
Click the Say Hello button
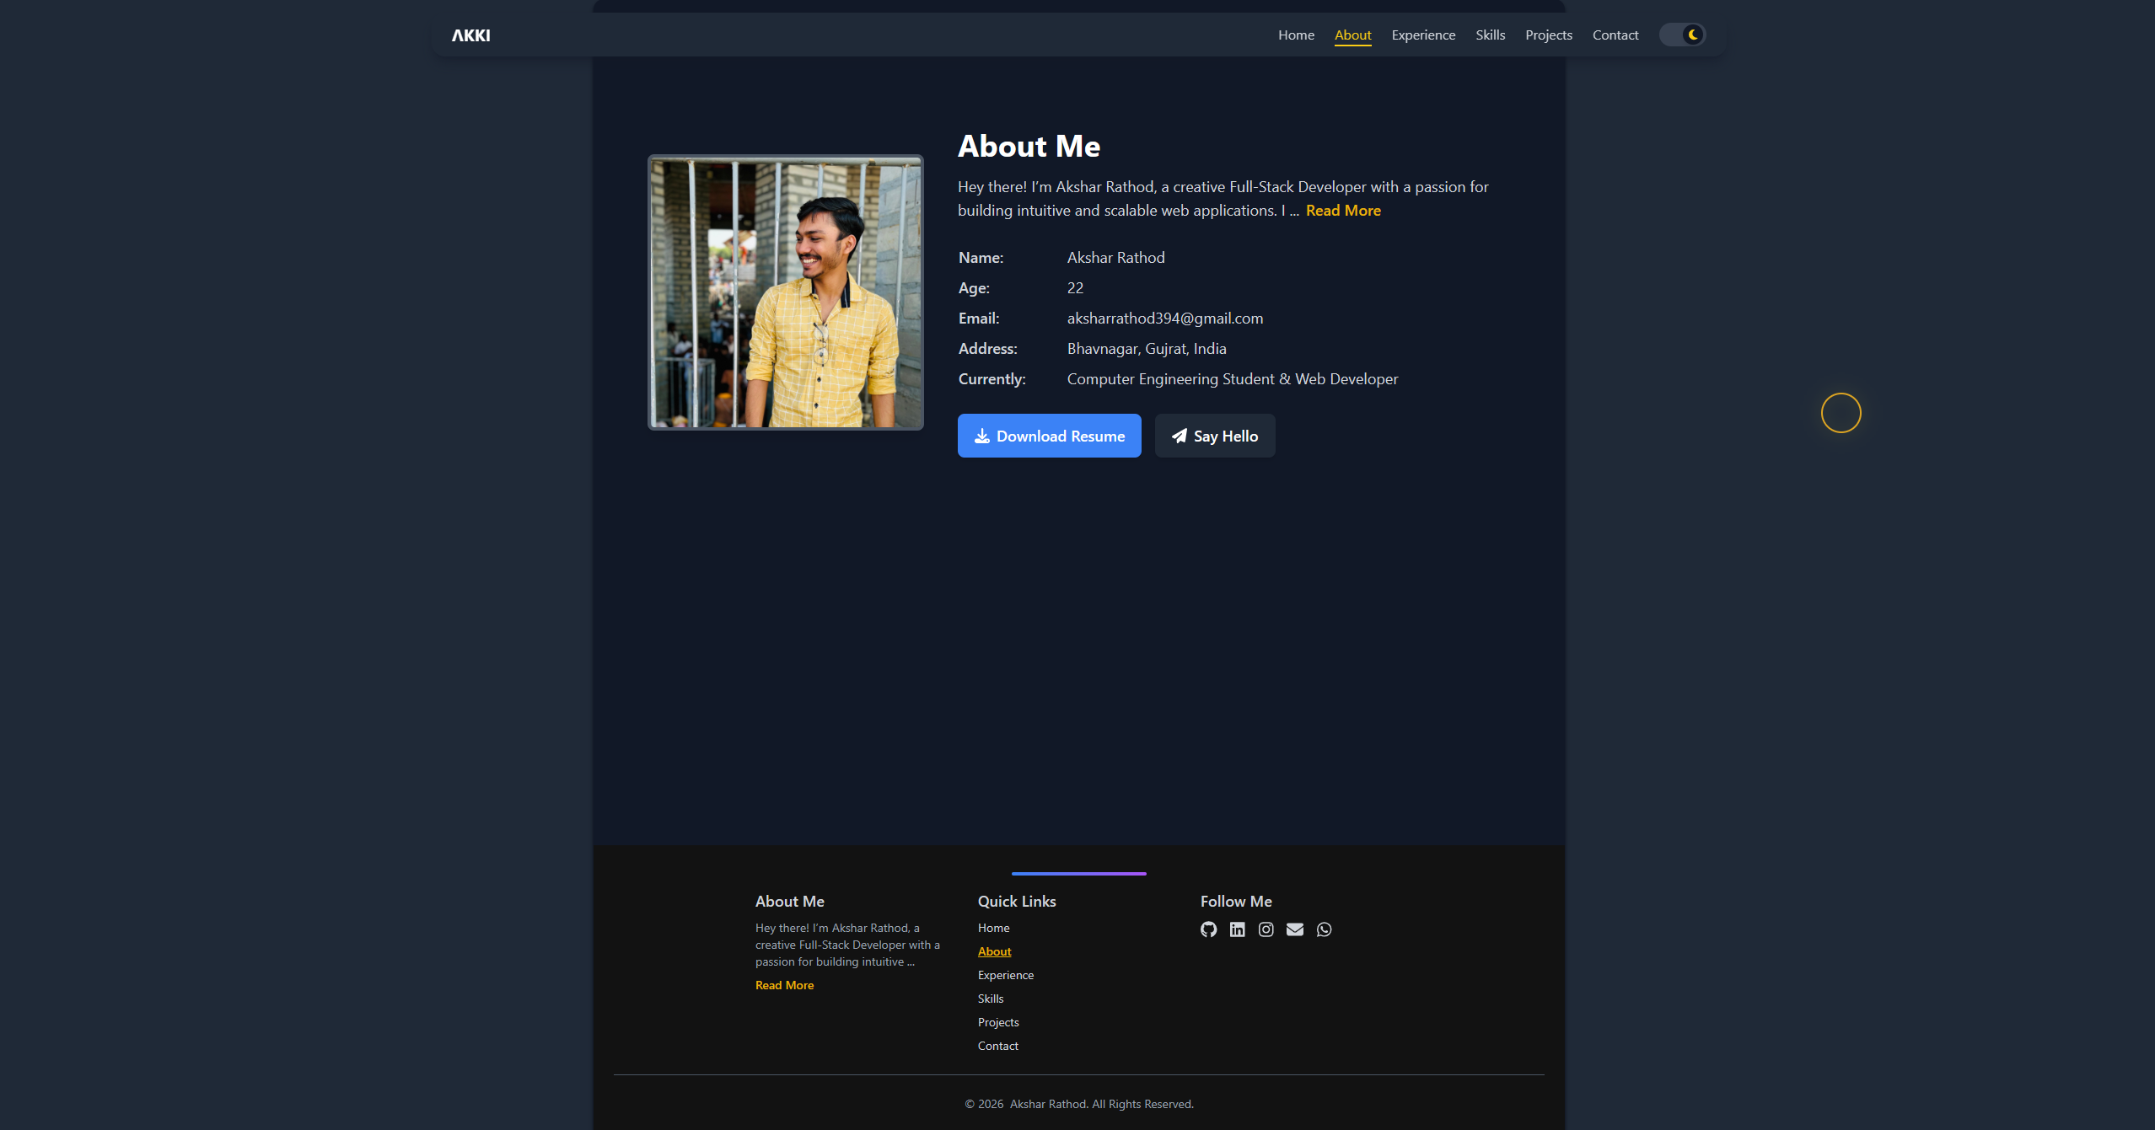coord(1214,436)
